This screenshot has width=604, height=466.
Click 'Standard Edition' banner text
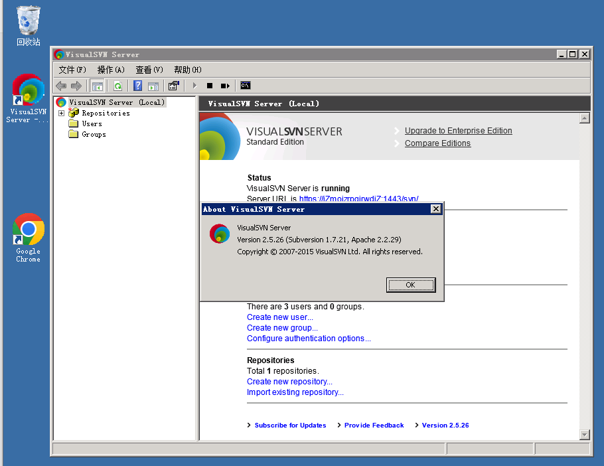pos(275,142)
